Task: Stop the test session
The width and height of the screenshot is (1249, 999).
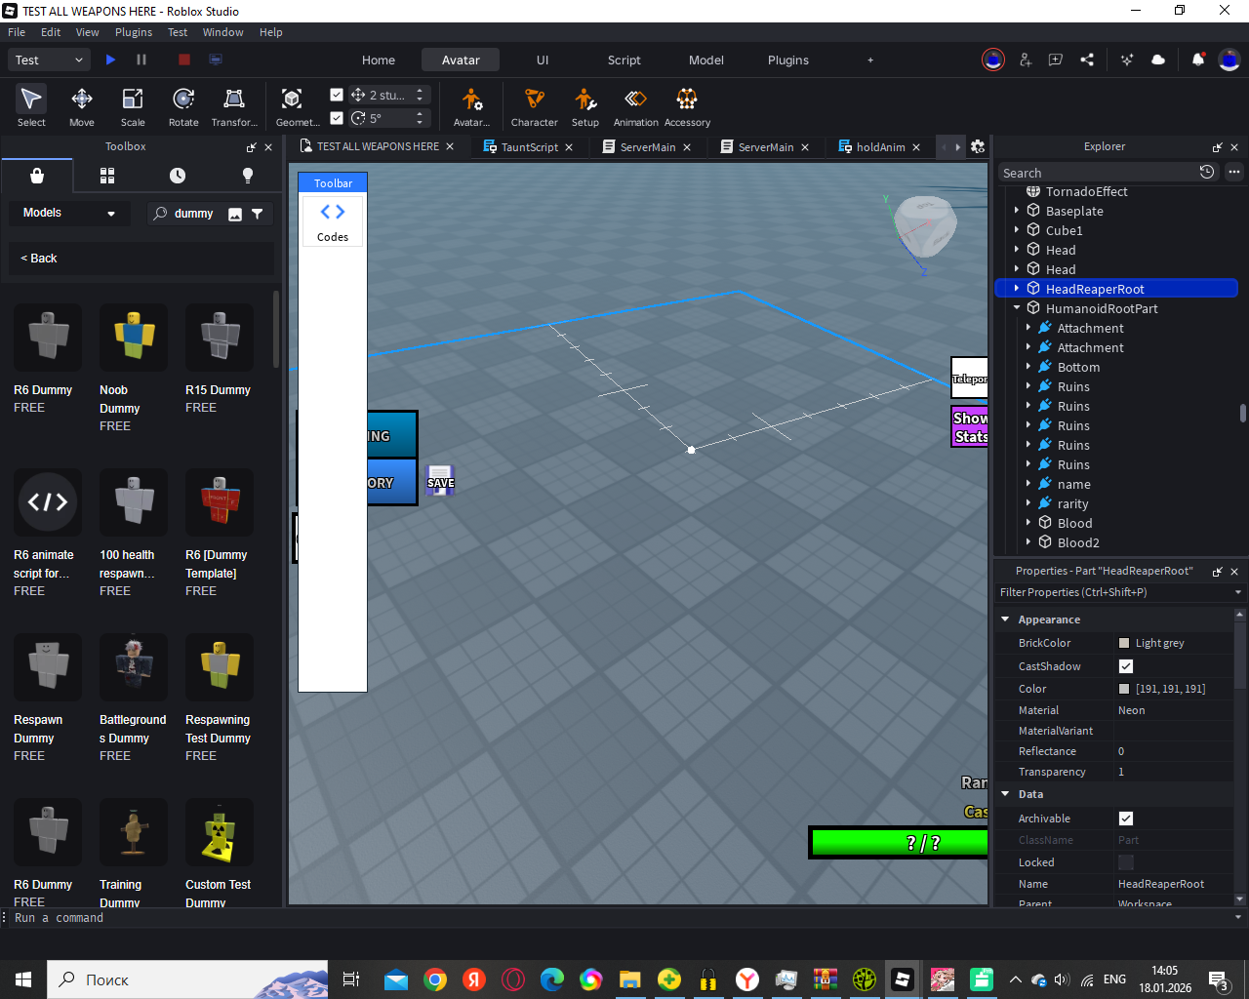Action: tap(183, 60)
